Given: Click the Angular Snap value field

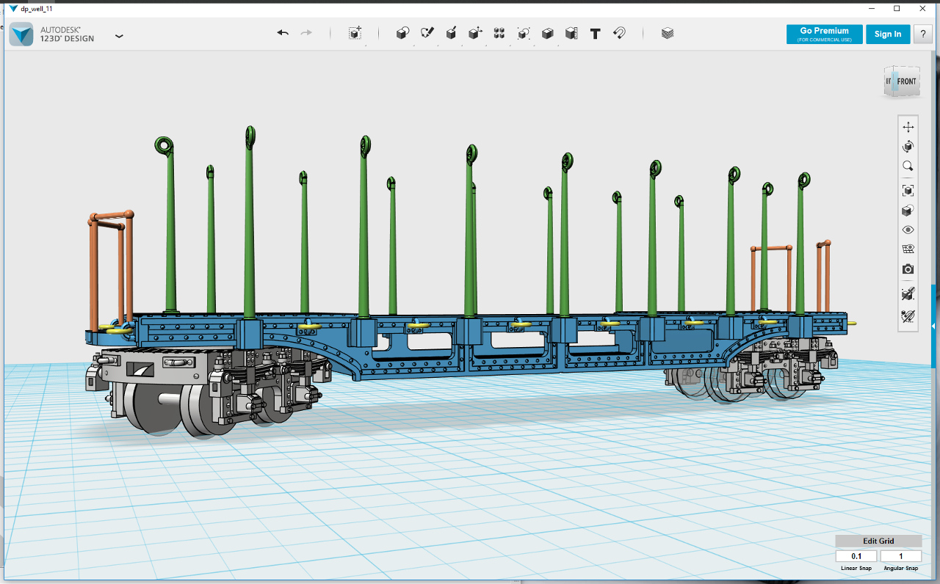Looking at the screenshot, I should pos(900,556).
